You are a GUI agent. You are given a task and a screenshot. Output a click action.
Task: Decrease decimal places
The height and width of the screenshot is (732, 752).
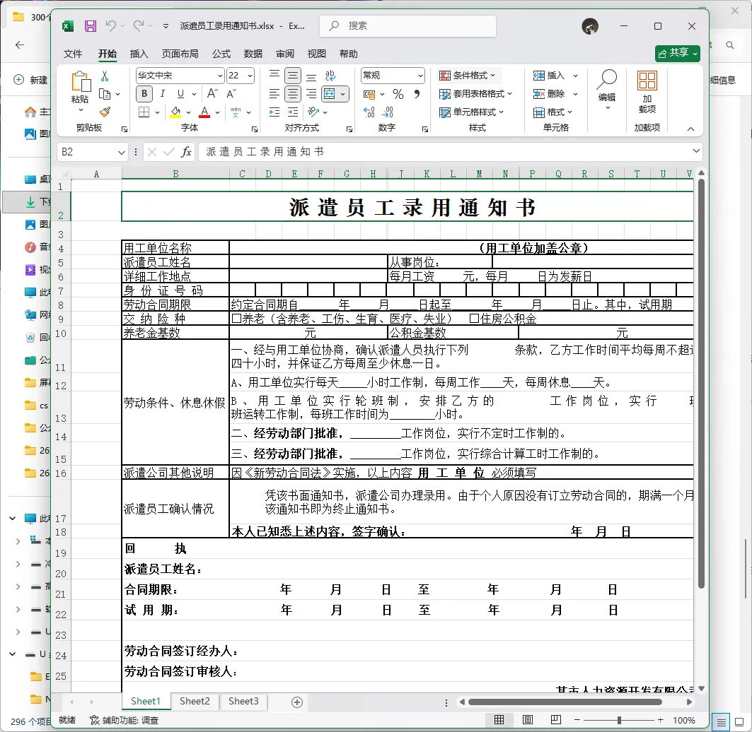tap(388, 112)
